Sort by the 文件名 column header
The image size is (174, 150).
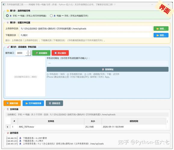[x=51, y=121]
